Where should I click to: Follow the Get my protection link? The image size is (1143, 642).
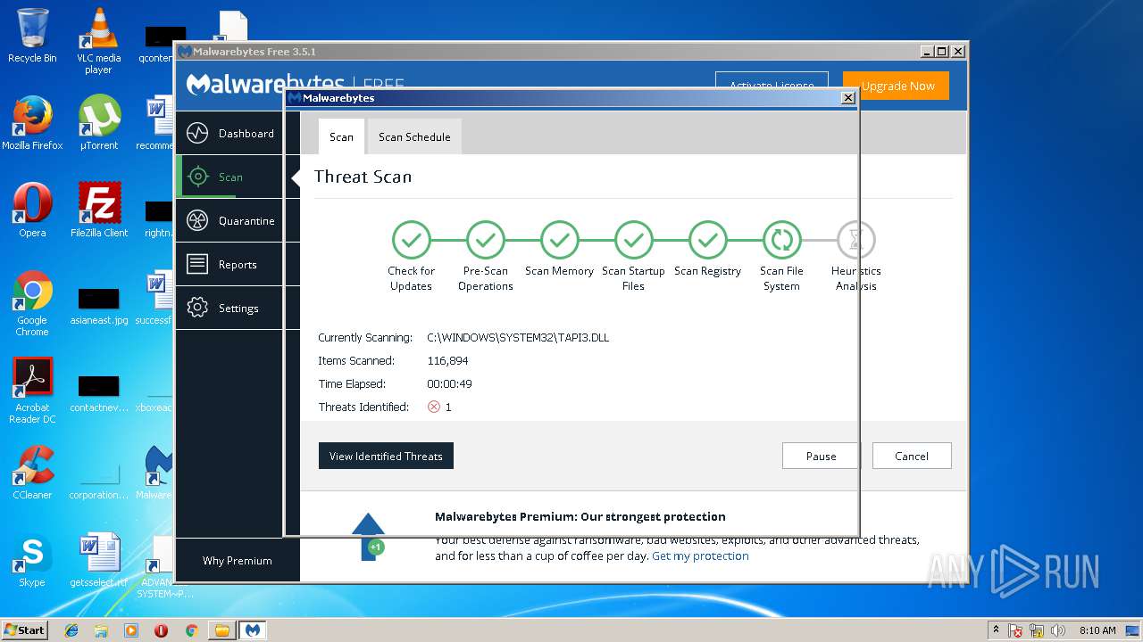(x=700, y=556)
